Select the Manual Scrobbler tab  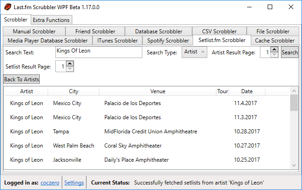tap(34, 32)
